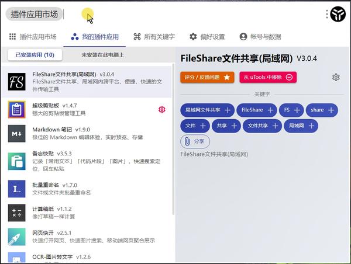Select 计算稿纸 v1.1.2 row
Screen dimensions: 351x264
coord(86,213)
